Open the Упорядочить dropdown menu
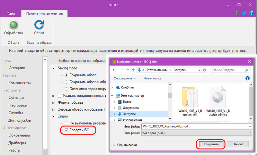257x155 pixels. click(x=125, y=78)
